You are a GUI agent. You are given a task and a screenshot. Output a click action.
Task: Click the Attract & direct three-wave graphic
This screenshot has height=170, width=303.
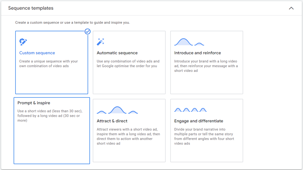tap(117, 110)
